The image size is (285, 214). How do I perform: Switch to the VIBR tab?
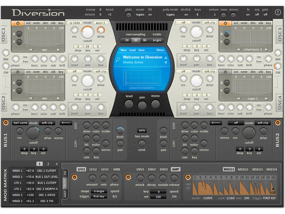coord(117,169)
